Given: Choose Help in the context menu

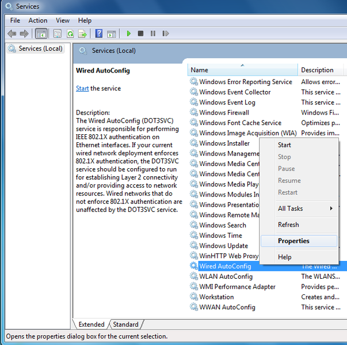Looking at the screenshot, I should click(299, 257).
